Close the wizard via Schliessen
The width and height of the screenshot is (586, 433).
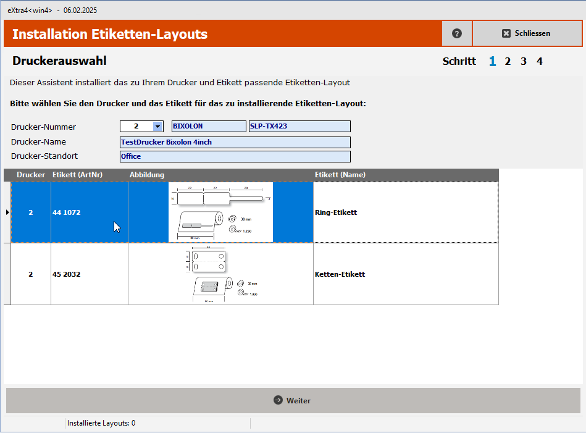click(527, 33)
